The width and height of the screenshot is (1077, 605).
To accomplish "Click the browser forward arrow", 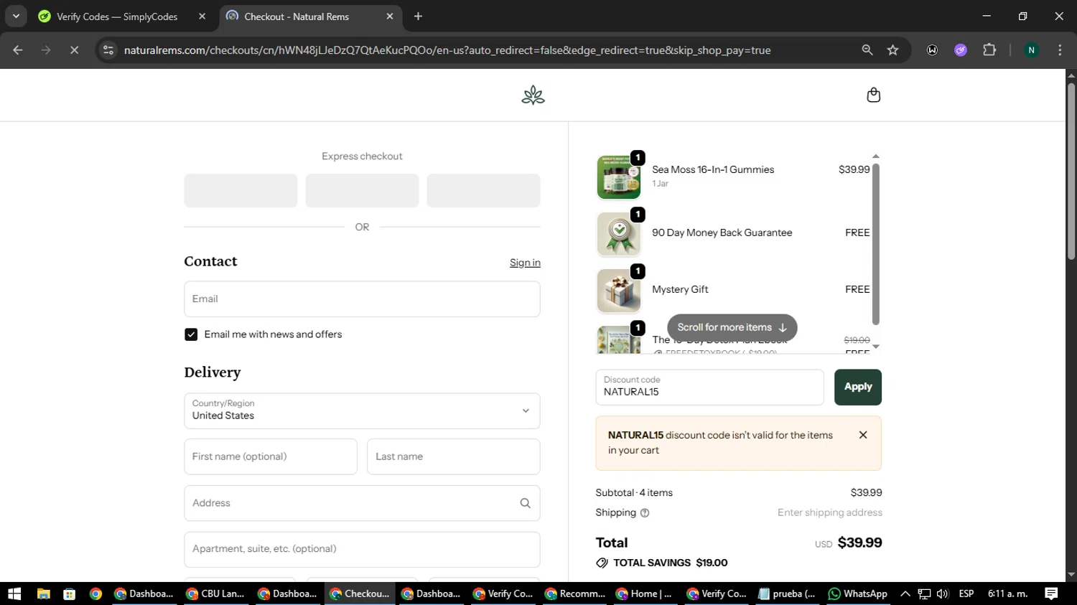I will point(46,50).
